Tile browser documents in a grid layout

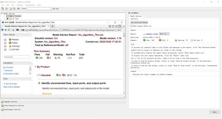click(110, 26)
